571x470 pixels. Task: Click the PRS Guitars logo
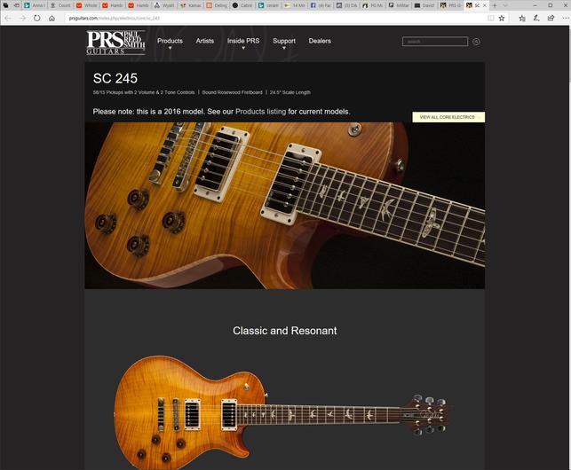tap(115, 43)
